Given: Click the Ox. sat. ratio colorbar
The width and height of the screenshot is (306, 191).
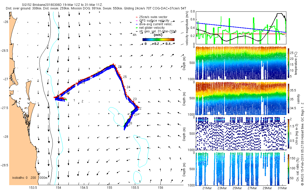Looking at the screenshot, I should point(289,169).
